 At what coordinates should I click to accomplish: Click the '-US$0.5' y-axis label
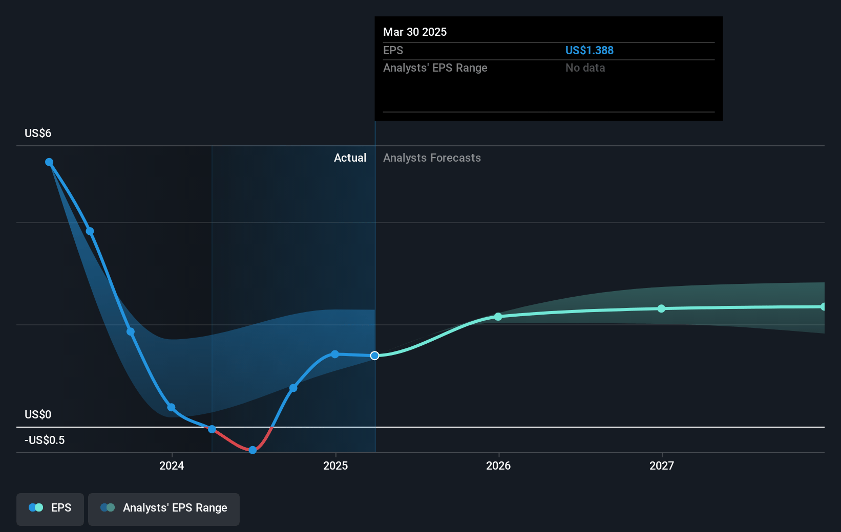[x=45, y=440]
